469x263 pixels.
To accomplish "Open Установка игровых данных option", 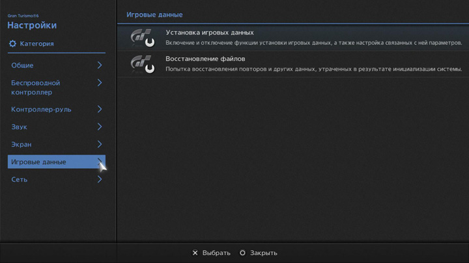I will (x=210, y=32).
